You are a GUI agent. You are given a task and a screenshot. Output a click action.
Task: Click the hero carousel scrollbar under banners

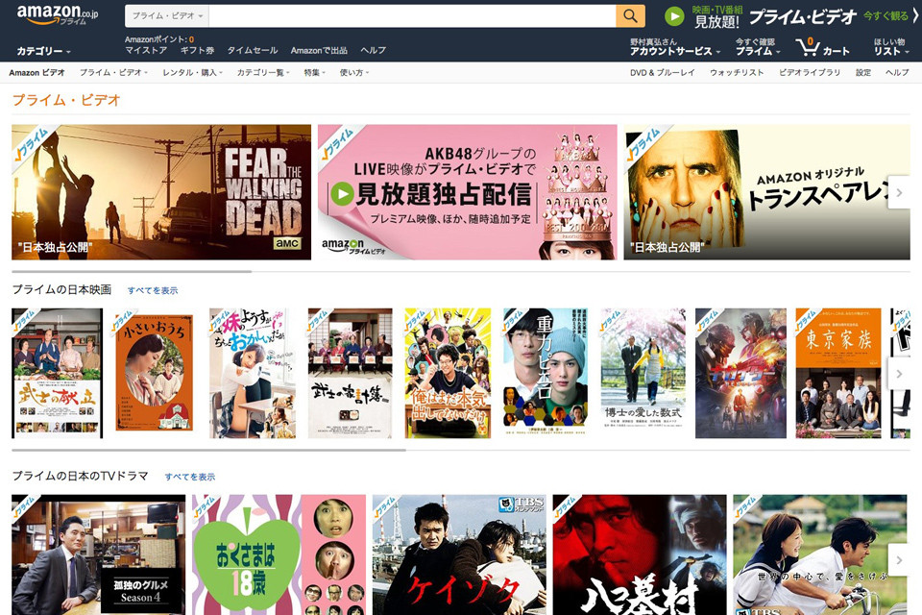(132, 271)
